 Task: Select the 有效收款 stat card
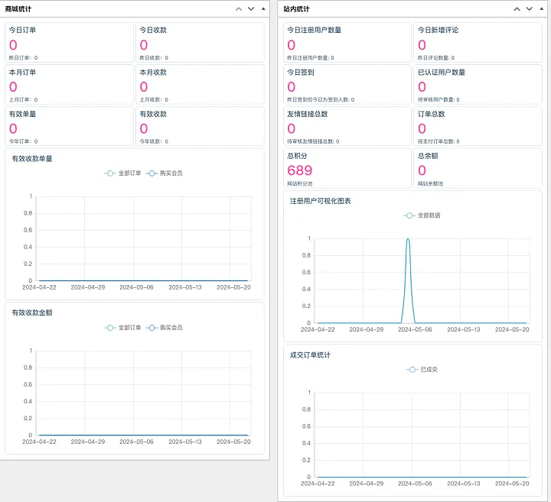point(200,126)
